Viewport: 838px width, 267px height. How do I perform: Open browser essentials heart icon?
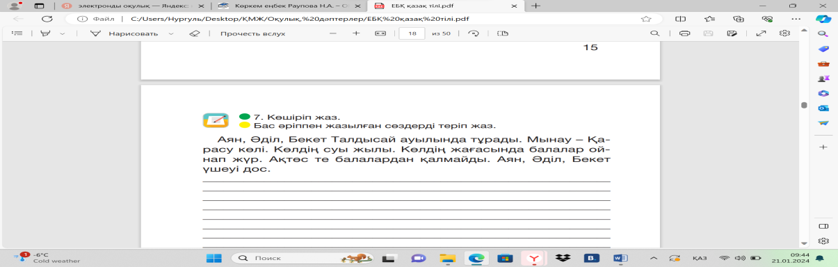point(766,19)
